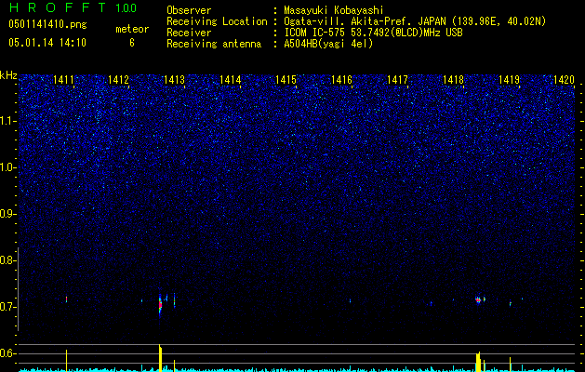The width and height of the screenshot is (585, 372).
Task: Click the wide yellow intensity bar after 1418
Action: click(478, 362)
